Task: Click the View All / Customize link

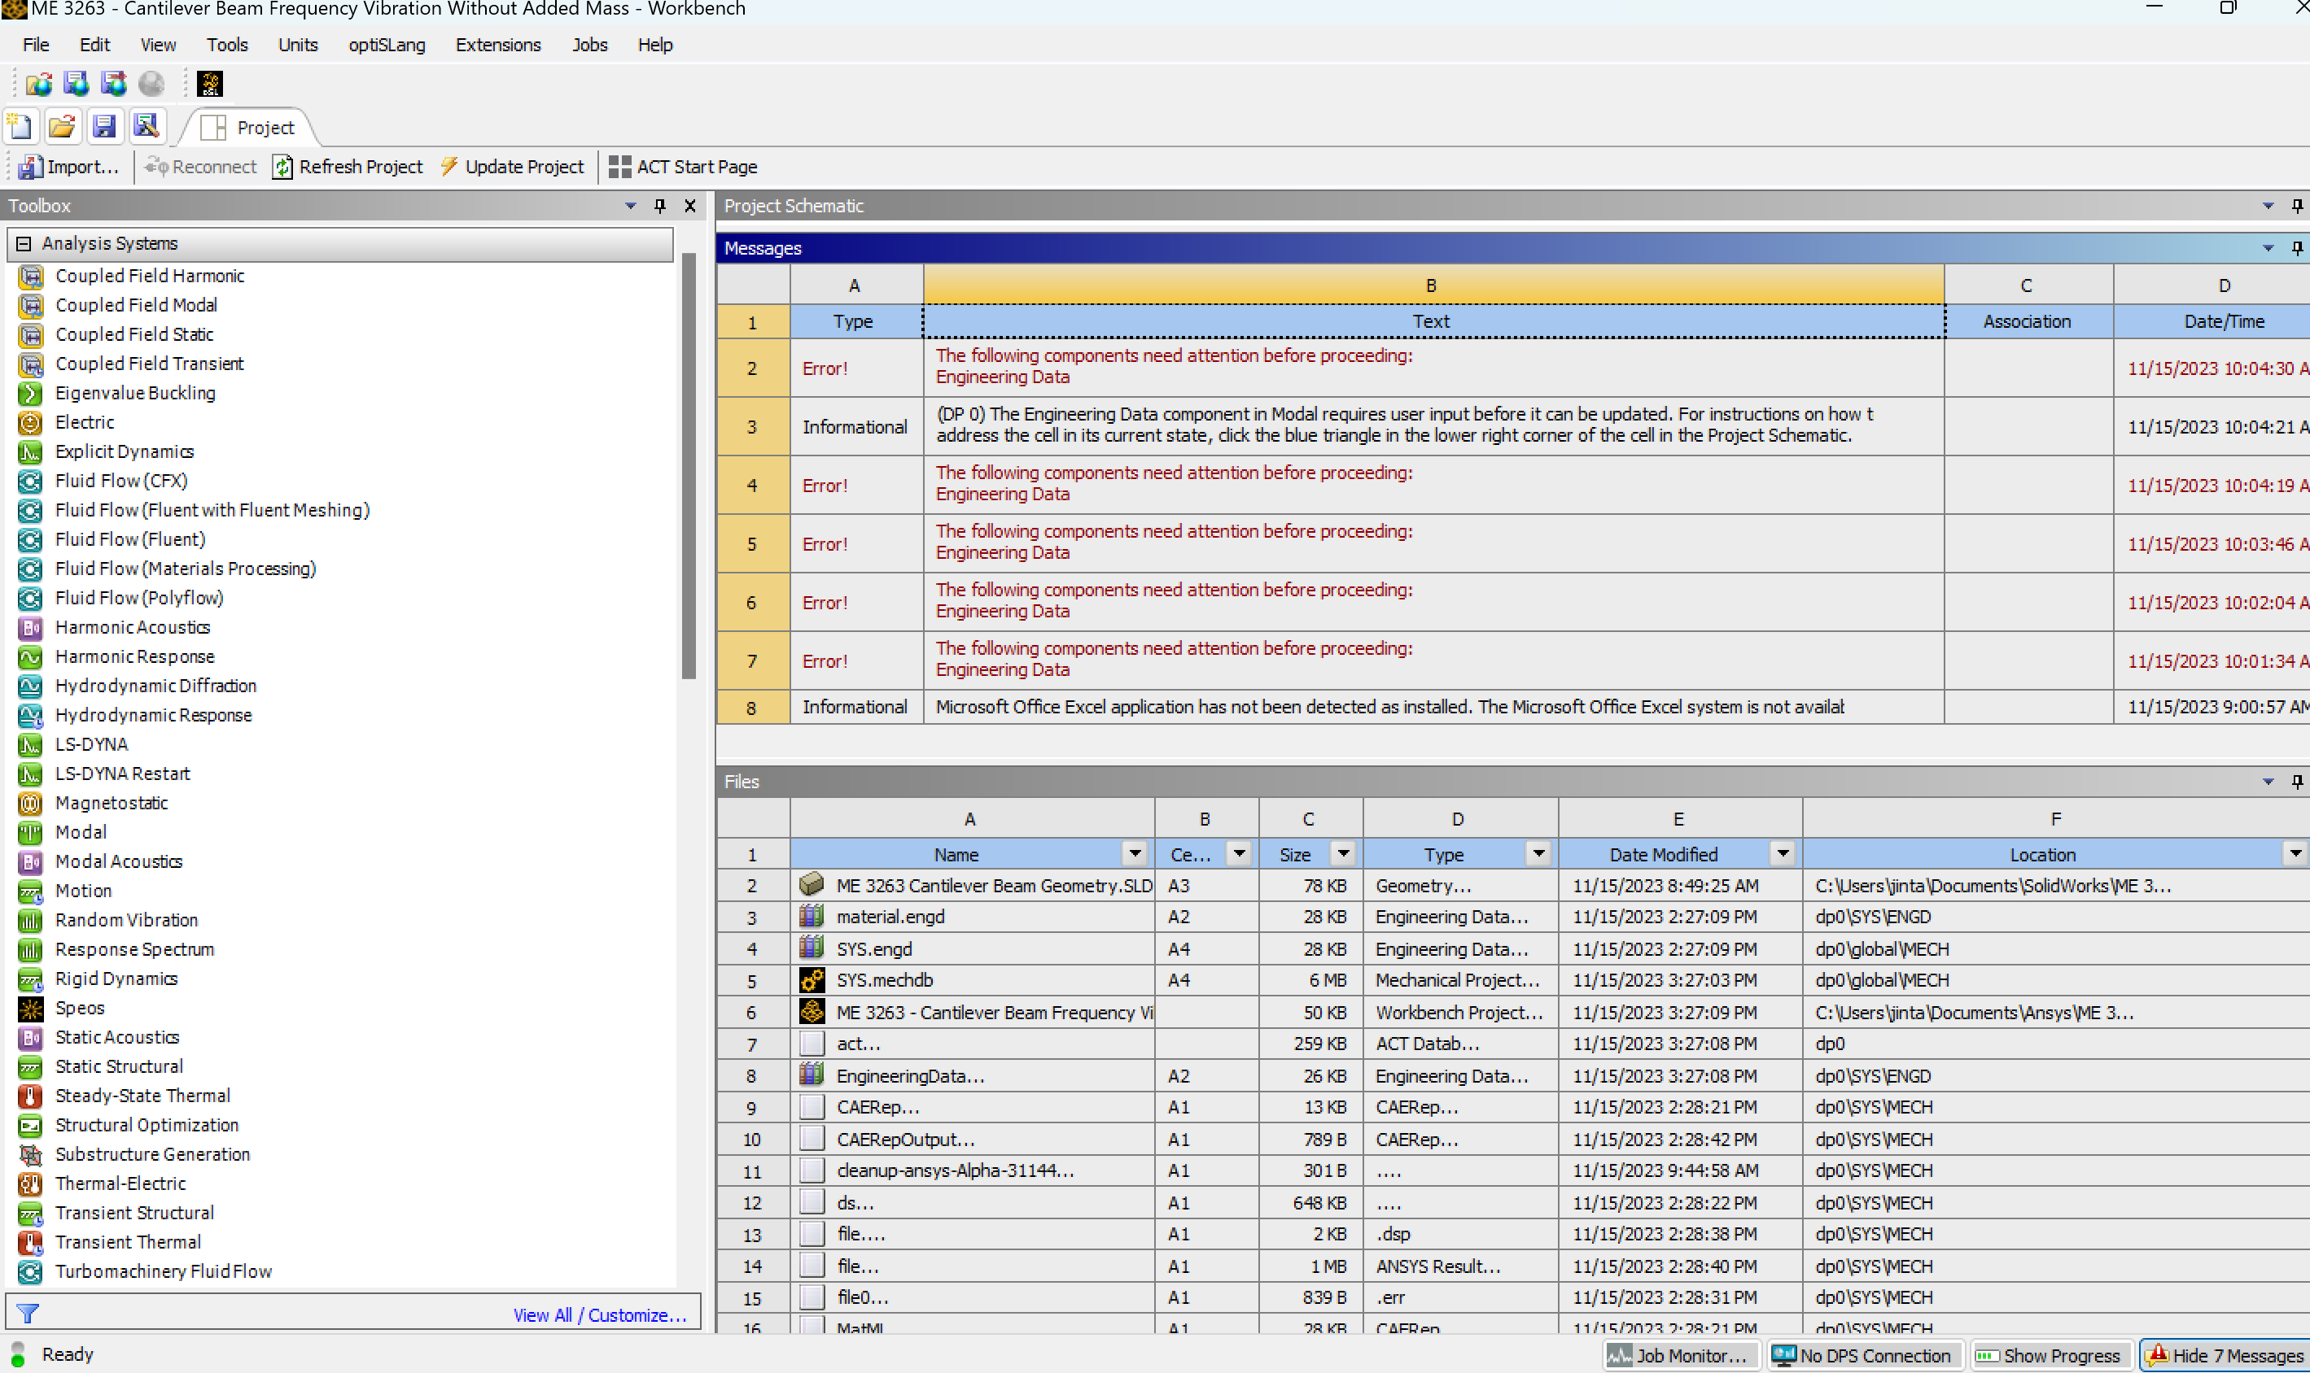Action: pos(600,1314)
